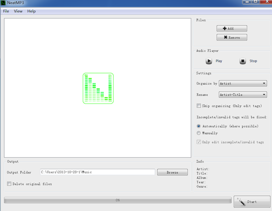Click the progress bar showing 0%
272x211 pixels.
[x=117, y=200]
